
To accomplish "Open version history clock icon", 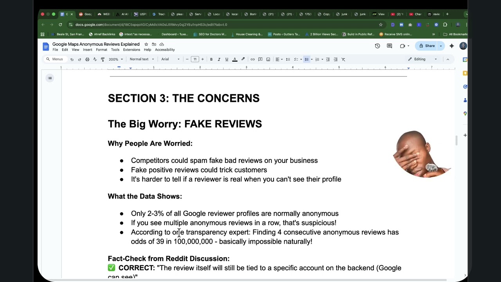I will 377,46.
